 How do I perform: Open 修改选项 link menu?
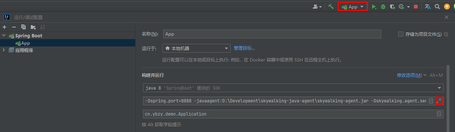(x=411, y=75)
